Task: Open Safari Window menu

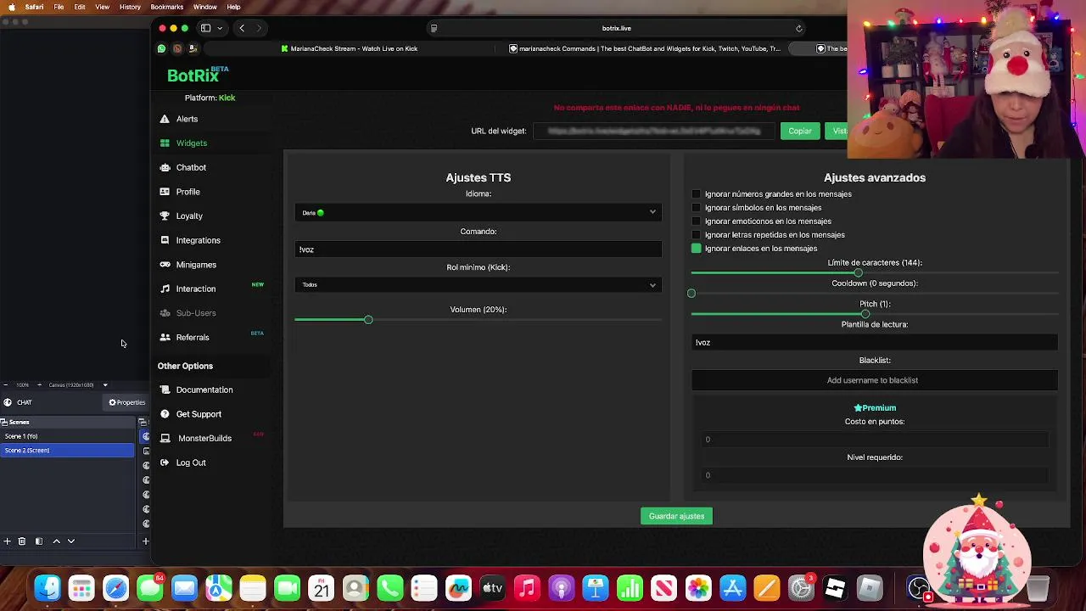Action: click(204, 7)
